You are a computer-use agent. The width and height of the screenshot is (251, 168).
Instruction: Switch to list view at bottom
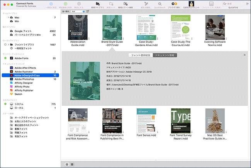click(x=72, y=164)
